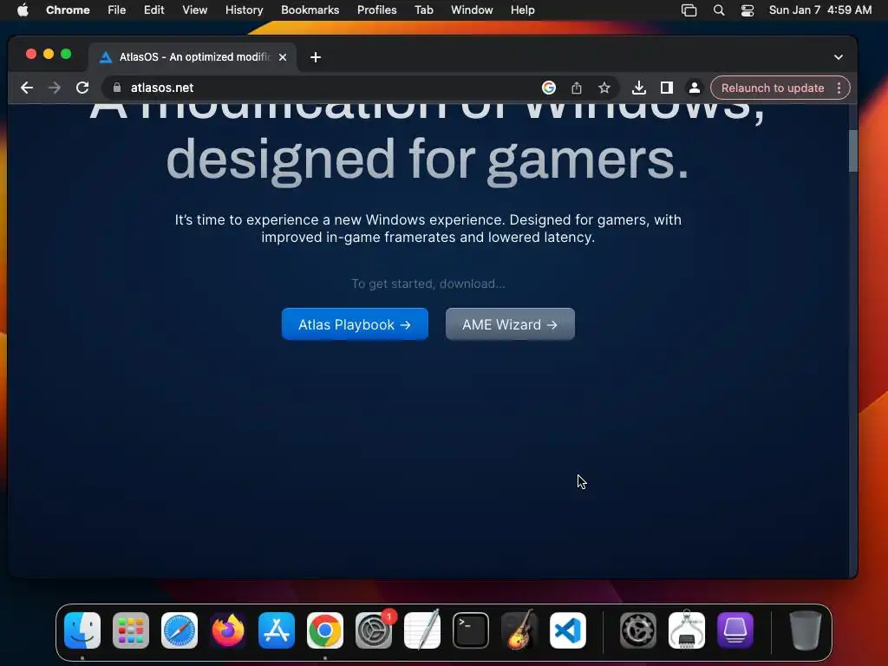The width and height of the screenshot is (888, 666).
Task: Open Chrome downloads icon
Action: [639, 88]
